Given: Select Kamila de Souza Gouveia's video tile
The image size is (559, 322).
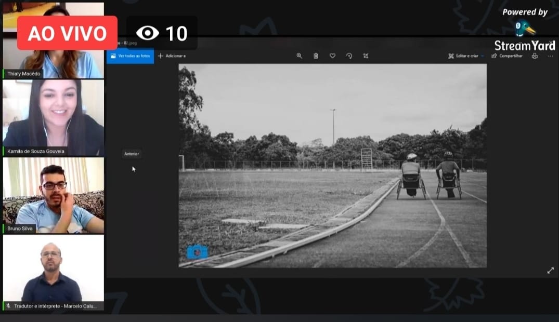Looking at the screenshot, I should point(53,117).
